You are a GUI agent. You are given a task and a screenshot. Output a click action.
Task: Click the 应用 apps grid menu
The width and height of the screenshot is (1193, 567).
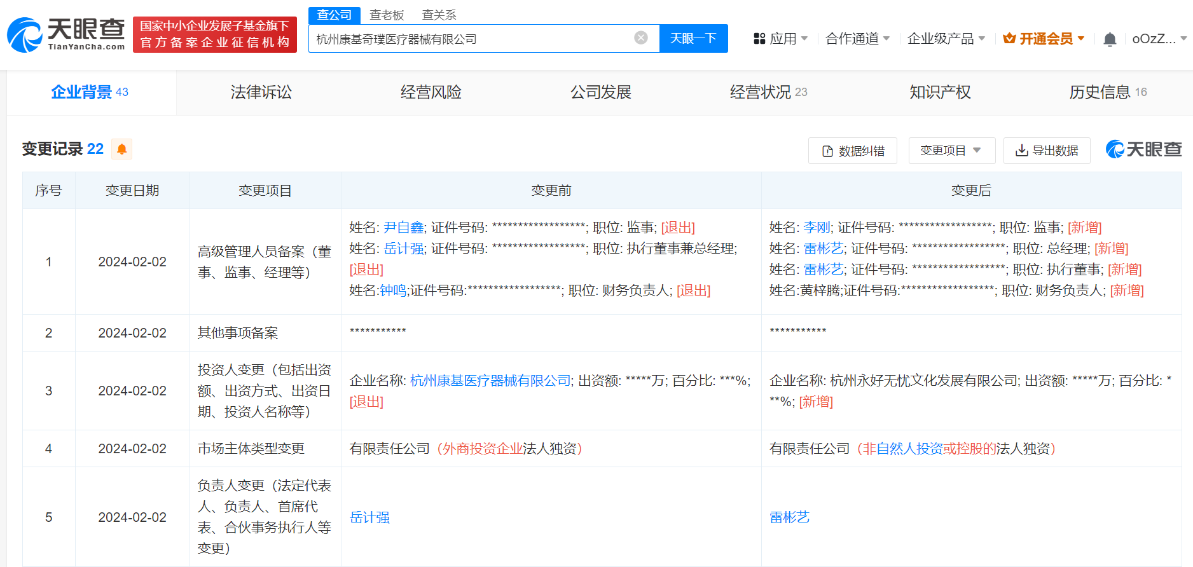780,39
